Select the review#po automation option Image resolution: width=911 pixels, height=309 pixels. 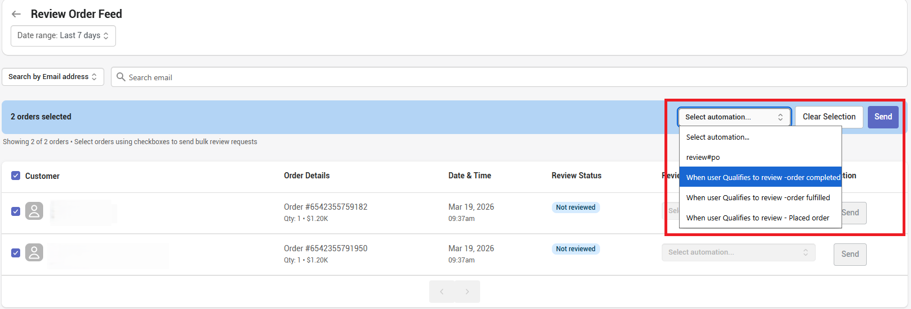[x=760, y=157]
